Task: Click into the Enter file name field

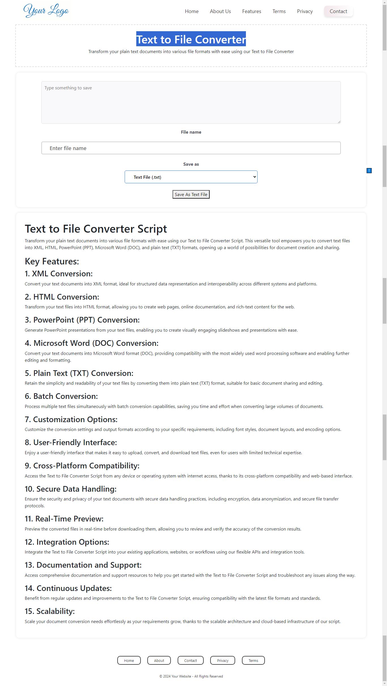Action: tap(191, 148)
